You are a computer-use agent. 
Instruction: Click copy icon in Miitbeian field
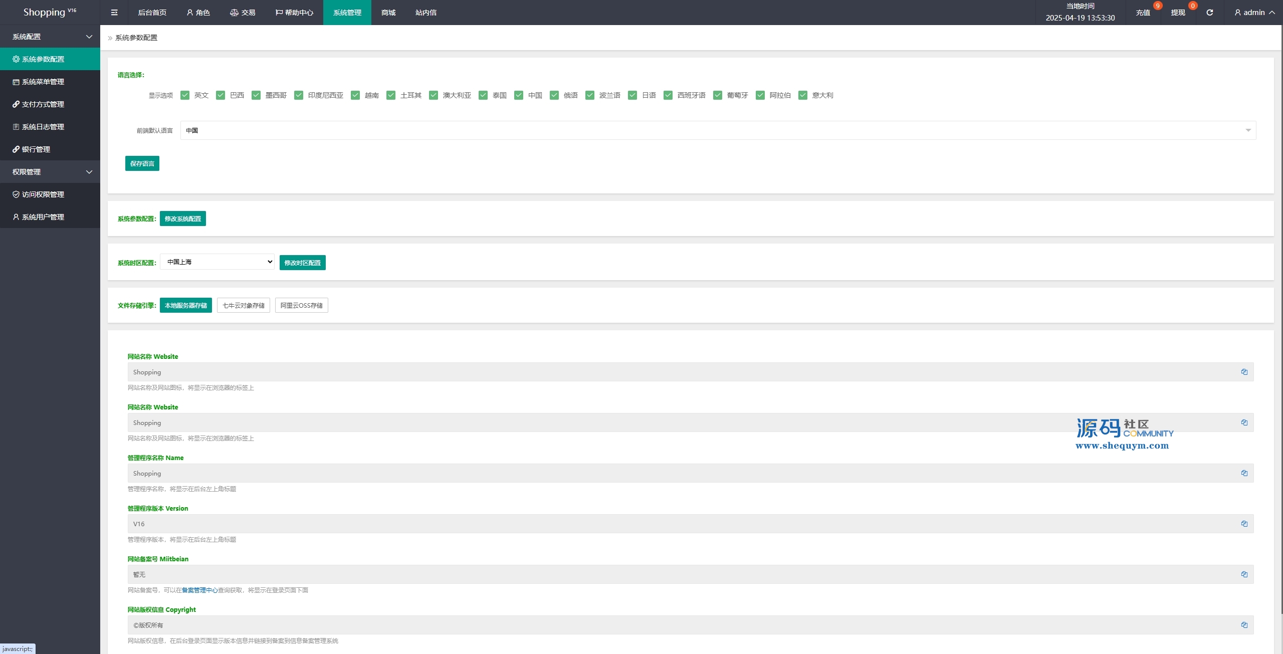[x=1244, y=574]
